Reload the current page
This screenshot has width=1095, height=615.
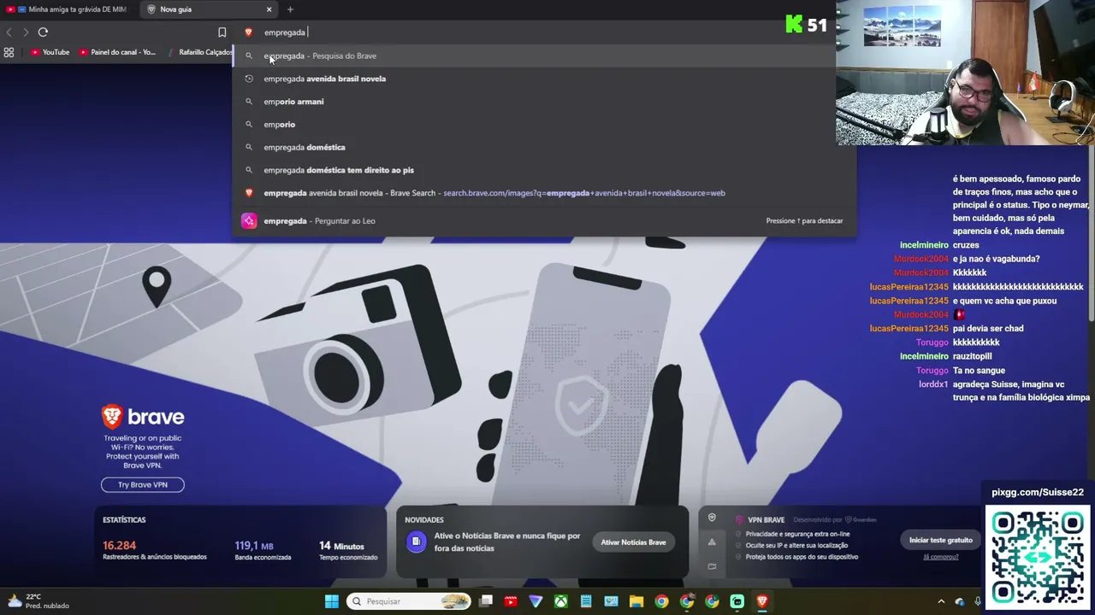click(43, 32)
